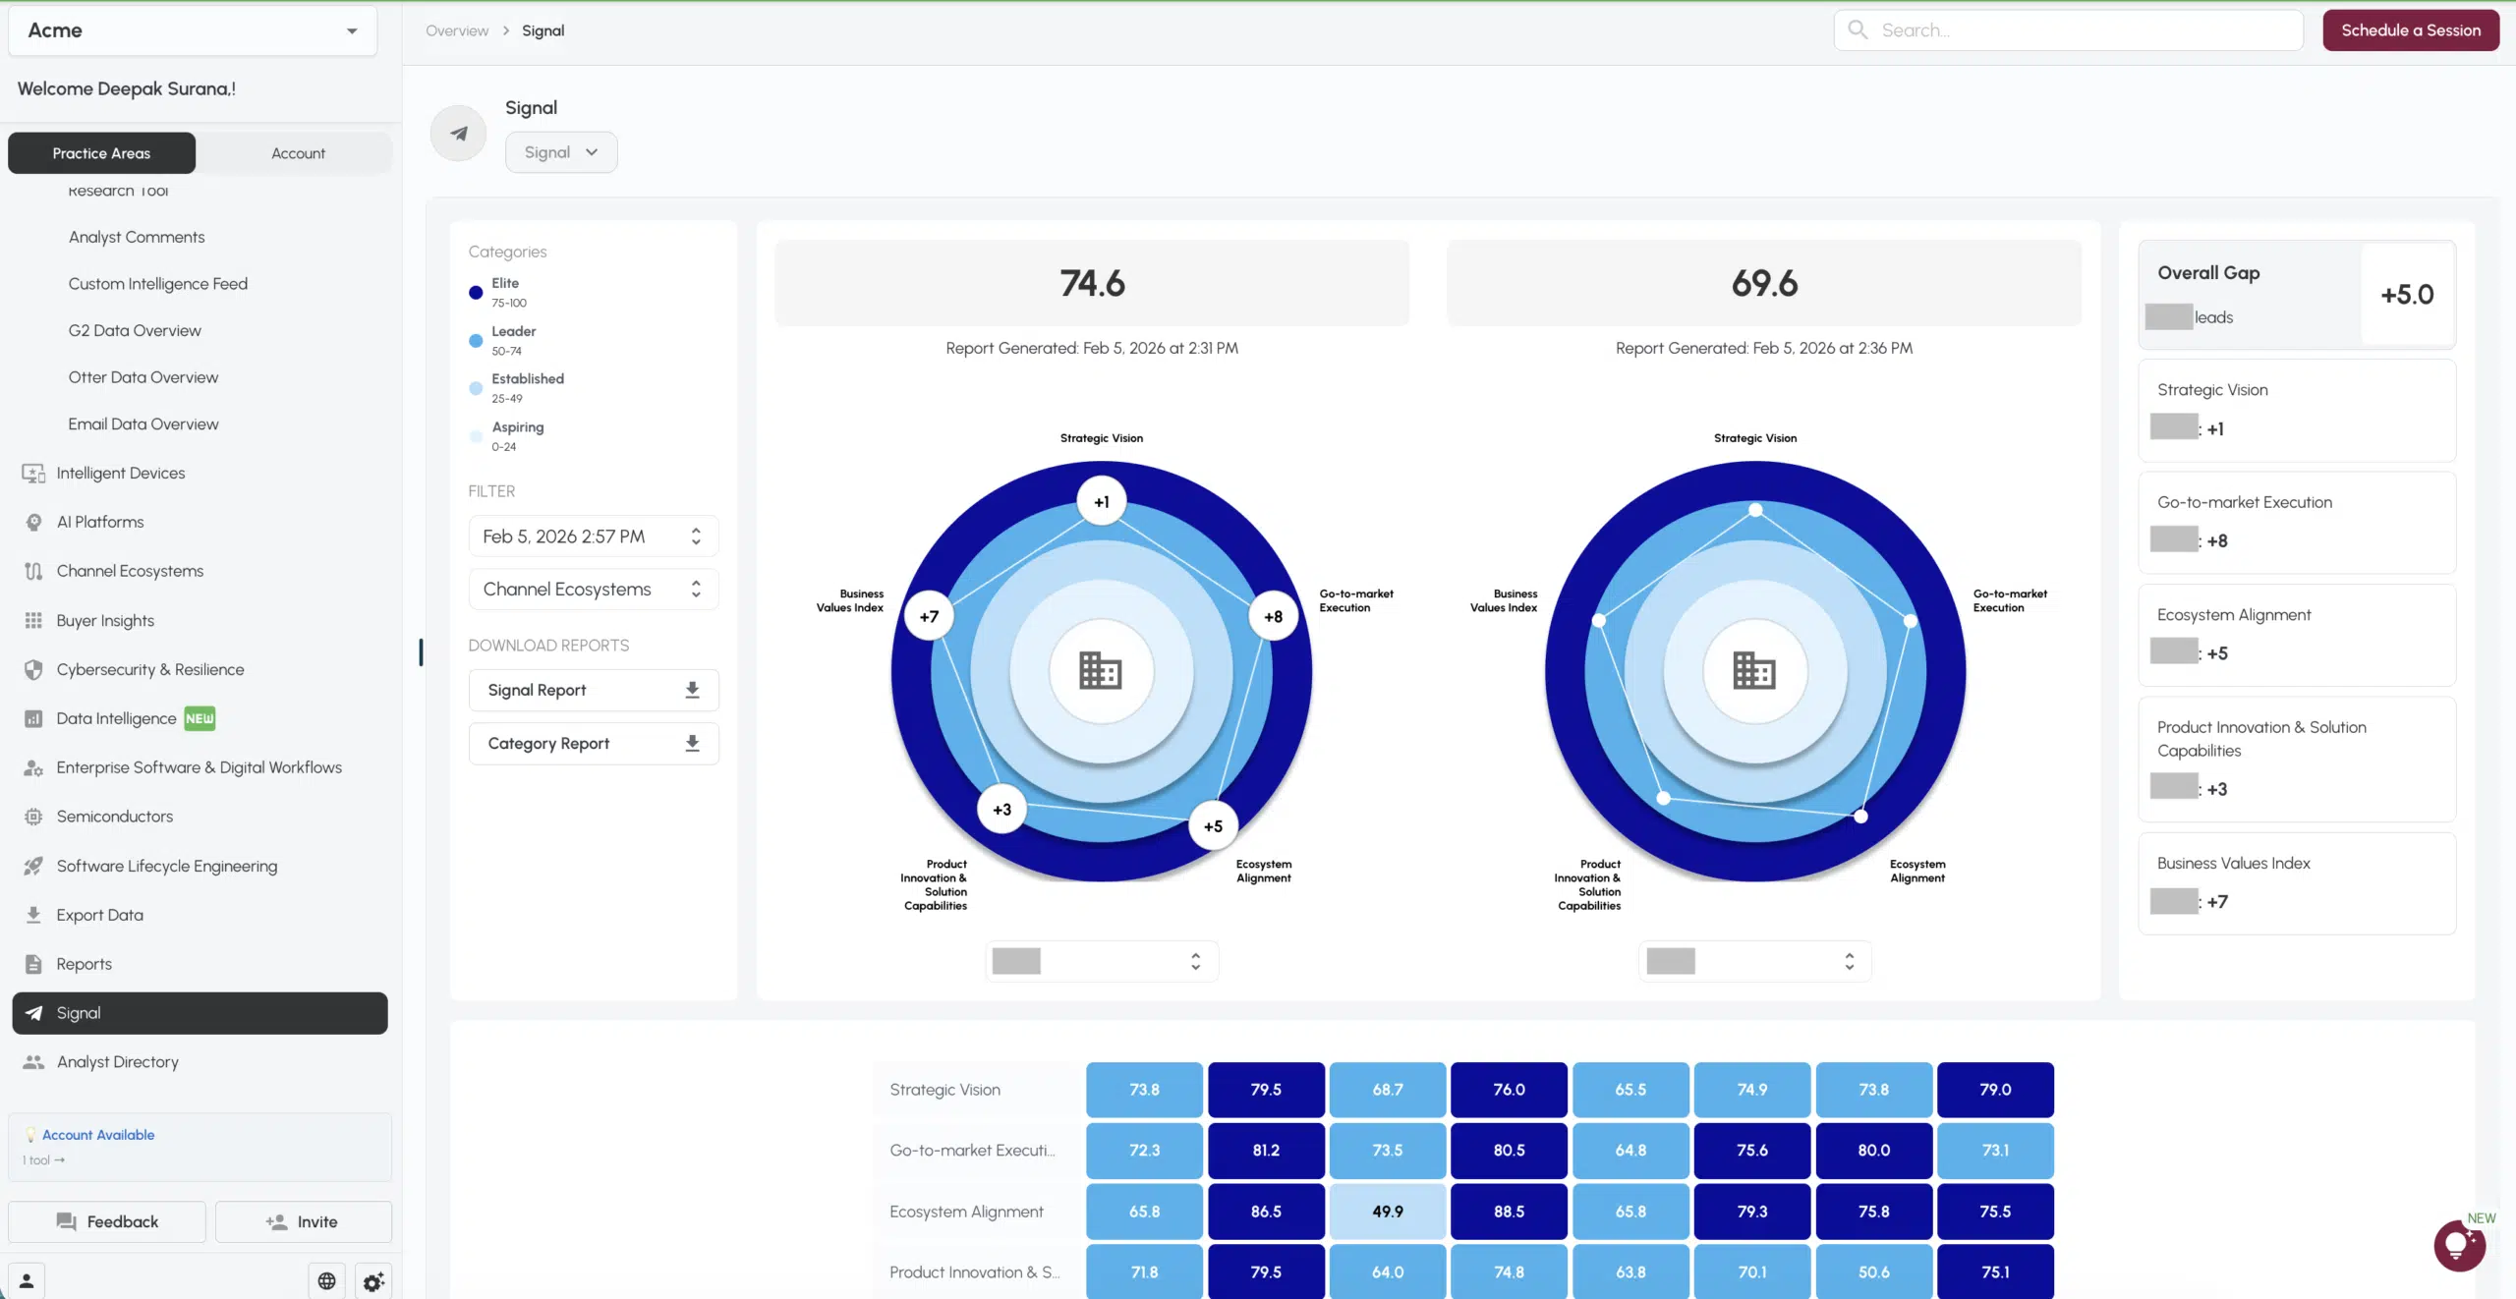2516x1299 pixels.
Task: Click the 49.9 Ecosystem Alignment heatmap cell
Action: pyautogui.click(x=1387, y=1211)
